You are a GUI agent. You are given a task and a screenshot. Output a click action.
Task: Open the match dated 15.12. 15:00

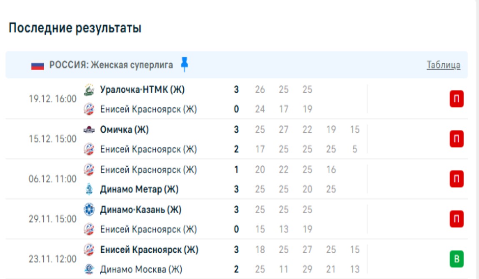coord(52,139)
